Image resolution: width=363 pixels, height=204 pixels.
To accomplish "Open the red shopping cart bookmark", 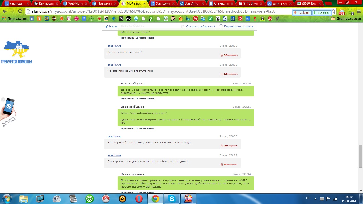I will pos(196,19).
